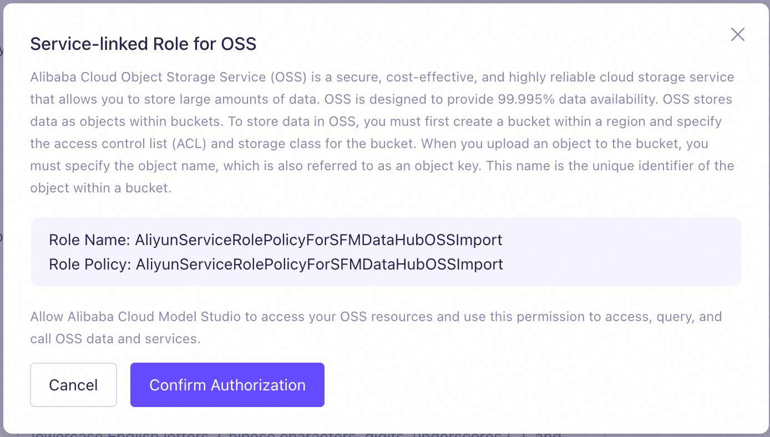Click the 'Service-linked Role for OSS' title

pyautogui.click(x=143, y=44)
